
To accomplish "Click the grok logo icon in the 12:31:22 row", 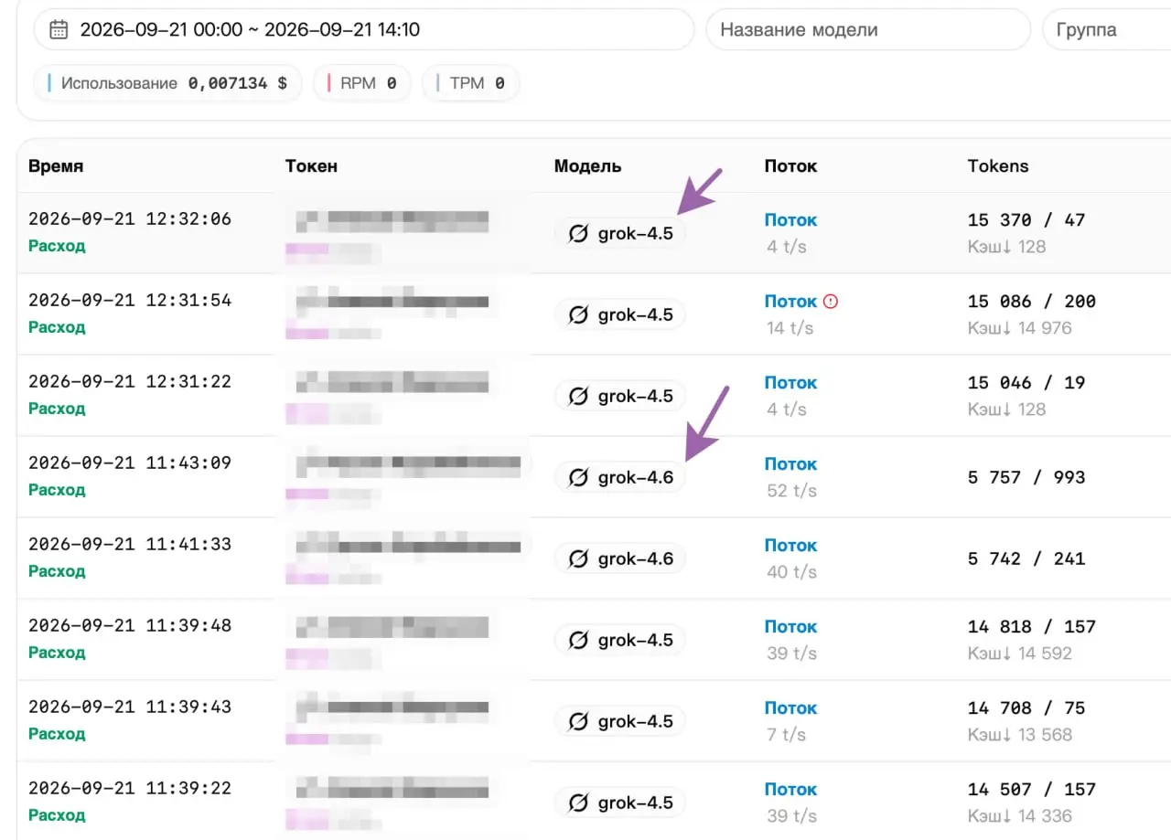I will click(x=578, y=396).
